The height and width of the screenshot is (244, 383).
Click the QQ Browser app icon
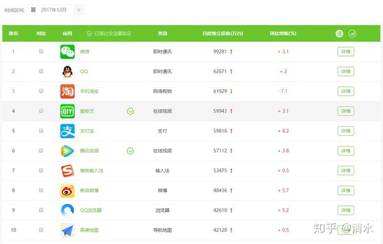tap(68, 210)
